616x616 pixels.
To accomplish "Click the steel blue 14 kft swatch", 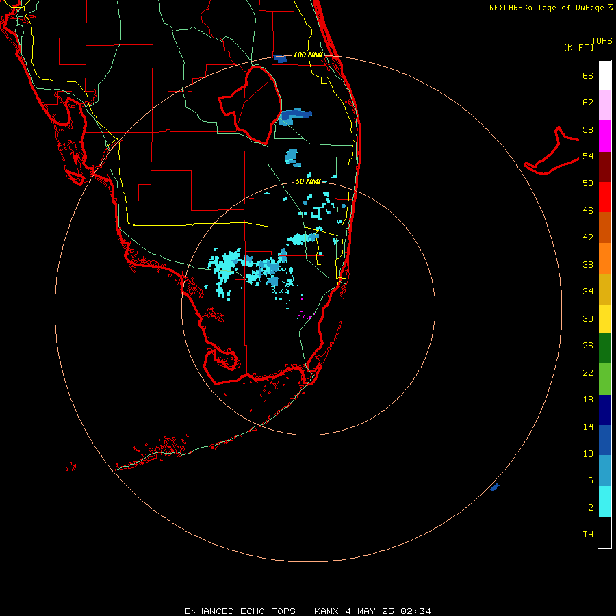I will pyautogui.click(x=604, y=471).
